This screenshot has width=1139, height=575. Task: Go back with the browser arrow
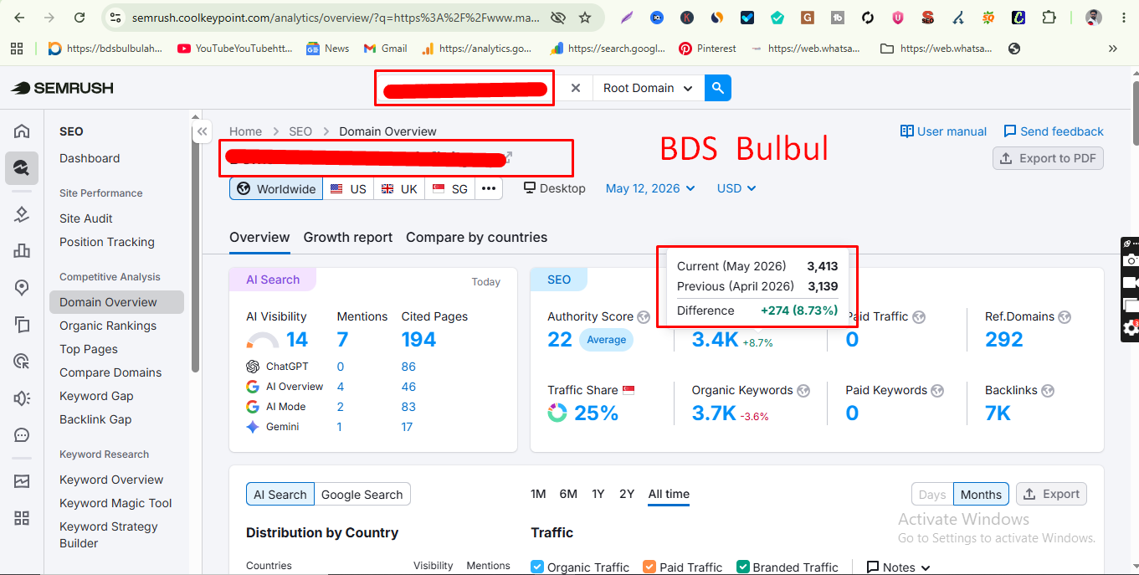tap(19, 18)
